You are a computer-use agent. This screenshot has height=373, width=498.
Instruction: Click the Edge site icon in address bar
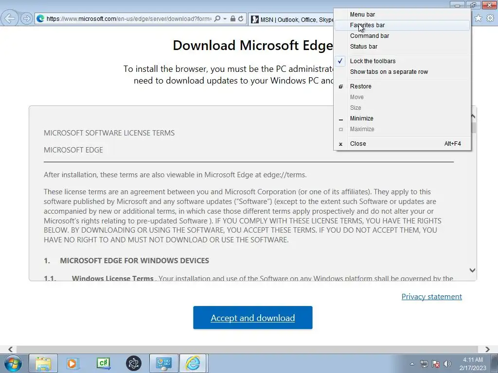[x=40, y=19]
